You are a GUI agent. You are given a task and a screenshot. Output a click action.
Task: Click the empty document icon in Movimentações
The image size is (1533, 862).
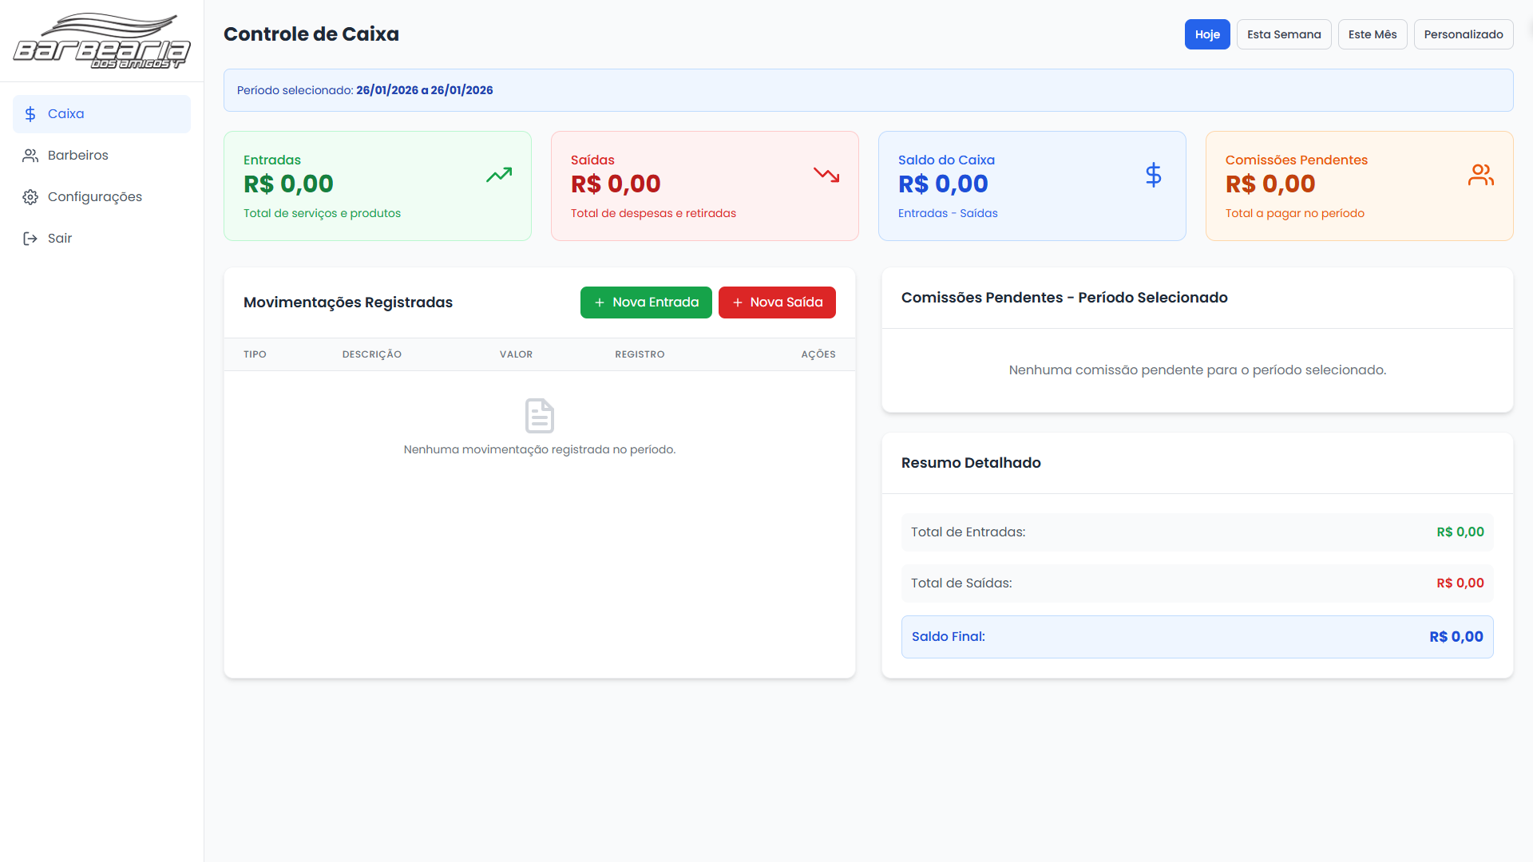[x=540, y=415]
